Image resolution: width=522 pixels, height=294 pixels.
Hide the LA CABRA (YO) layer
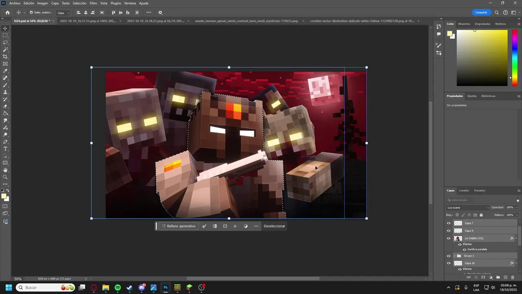(x=449, y=238)
